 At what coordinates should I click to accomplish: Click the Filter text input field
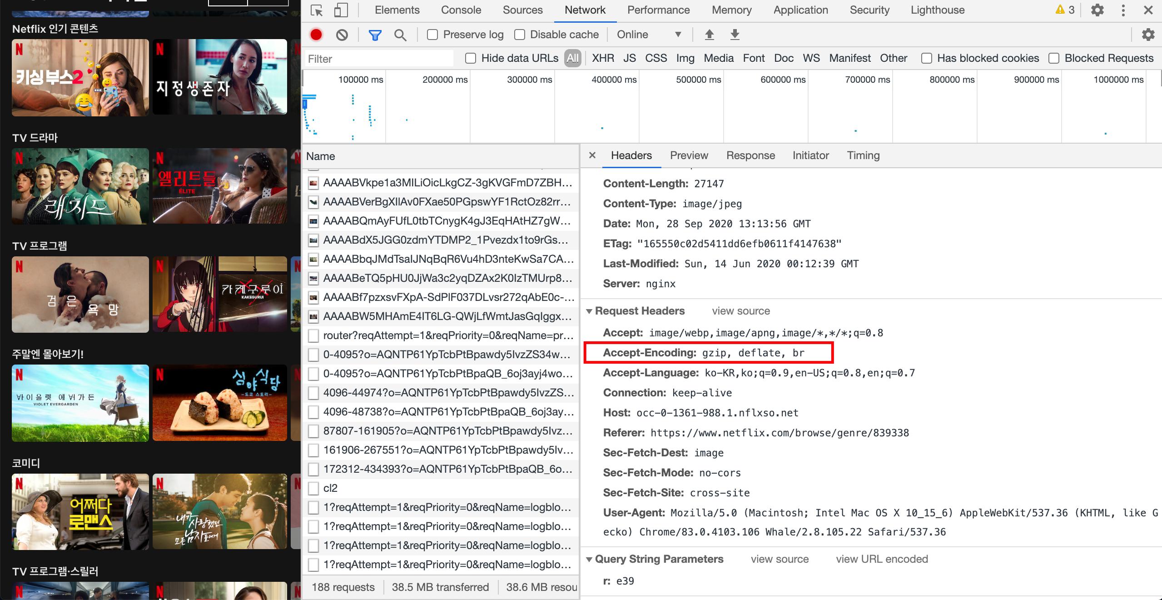(x=378, y=59)
